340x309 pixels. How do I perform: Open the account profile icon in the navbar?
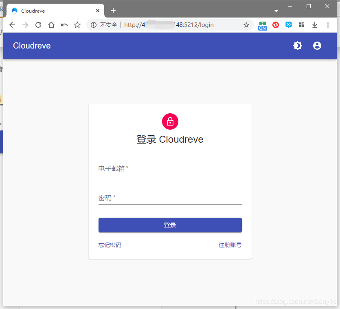pyautogui.click(x=317, y=46)
